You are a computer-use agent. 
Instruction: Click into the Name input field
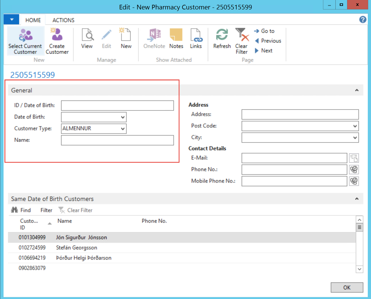point(117,140)
